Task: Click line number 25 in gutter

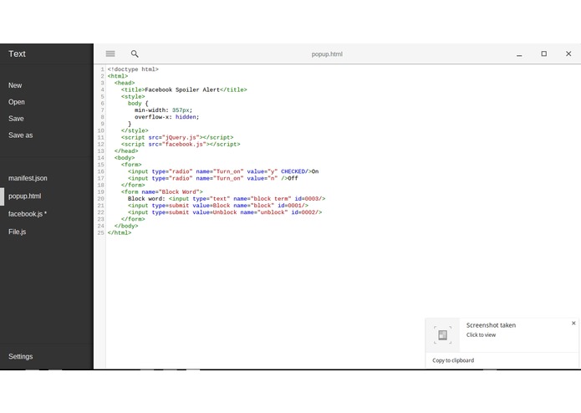Action: pos(101,232)
